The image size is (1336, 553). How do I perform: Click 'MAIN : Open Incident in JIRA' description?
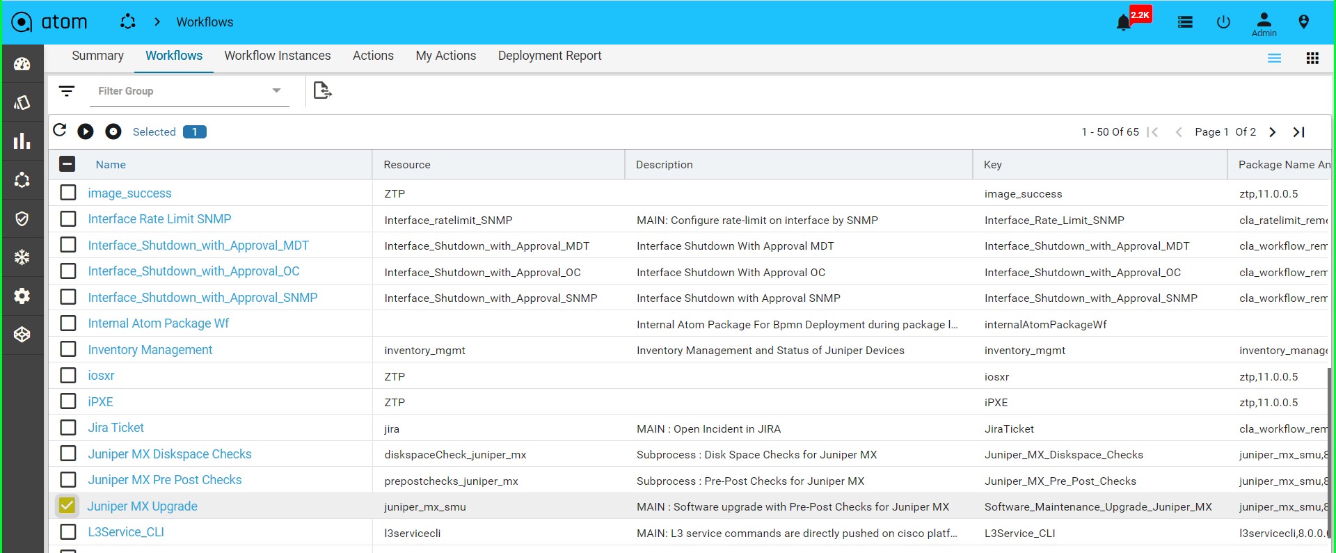[708, 429]
